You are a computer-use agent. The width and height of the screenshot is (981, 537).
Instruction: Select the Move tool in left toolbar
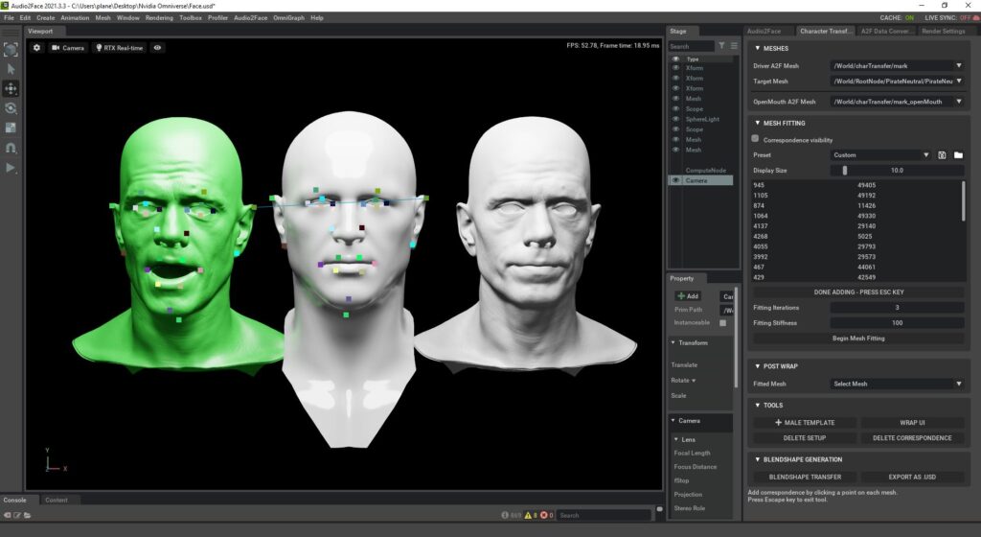[x=11, y=88]
